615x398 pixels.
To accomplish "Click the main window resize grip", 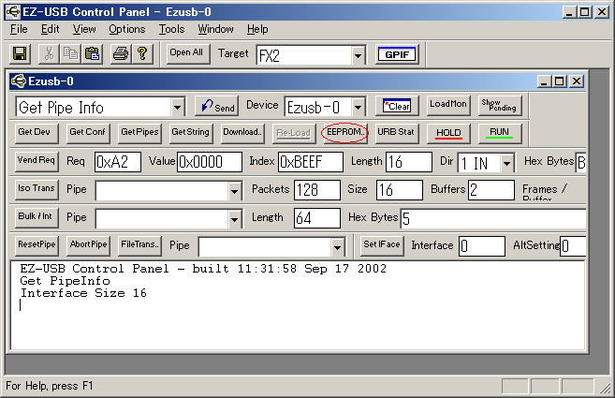I will (x=606, y=389).
